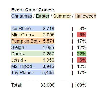Image resolution: width=105 pixels, height=96 pixels.
Task: Click the Pumpkin Bot 5,571 row
Action: [33, 41]
